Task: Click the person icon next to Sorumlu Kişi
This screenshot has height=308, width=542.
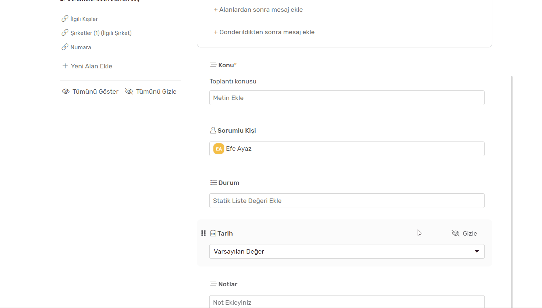Action: point(213,130)
